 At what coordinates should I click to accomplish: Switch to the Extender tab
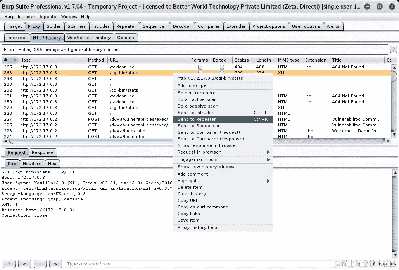(236, 26)
